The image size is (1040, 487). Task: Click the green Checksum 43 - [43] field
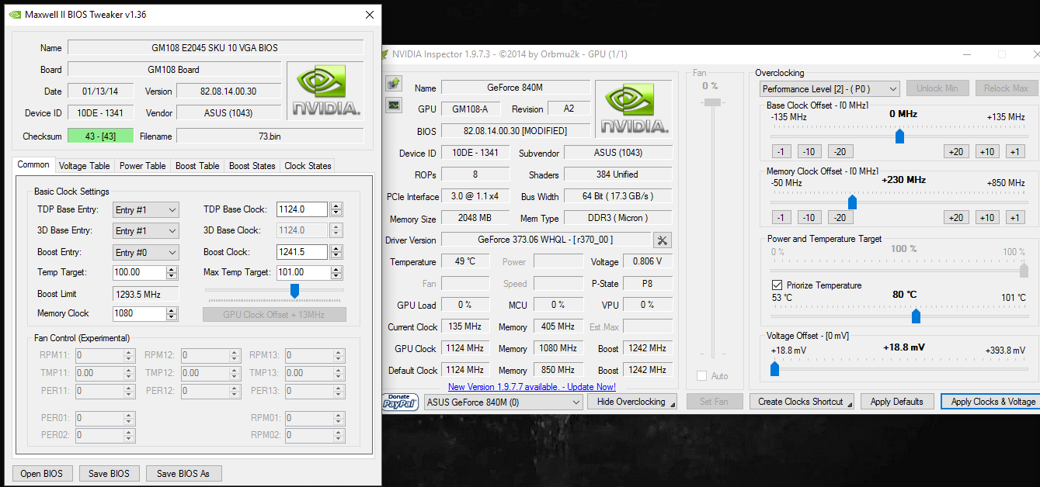[100, 136]
